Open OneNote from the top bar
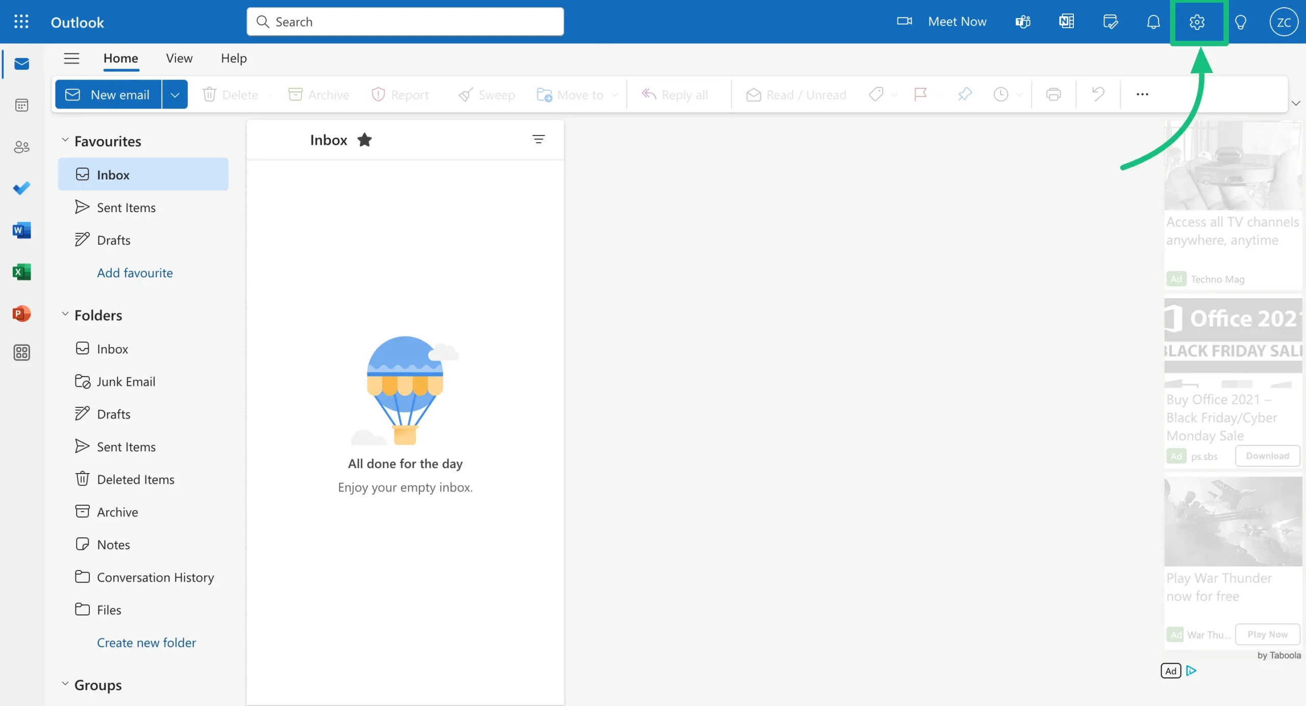Screen dimensions: 1306x706 1066,22
